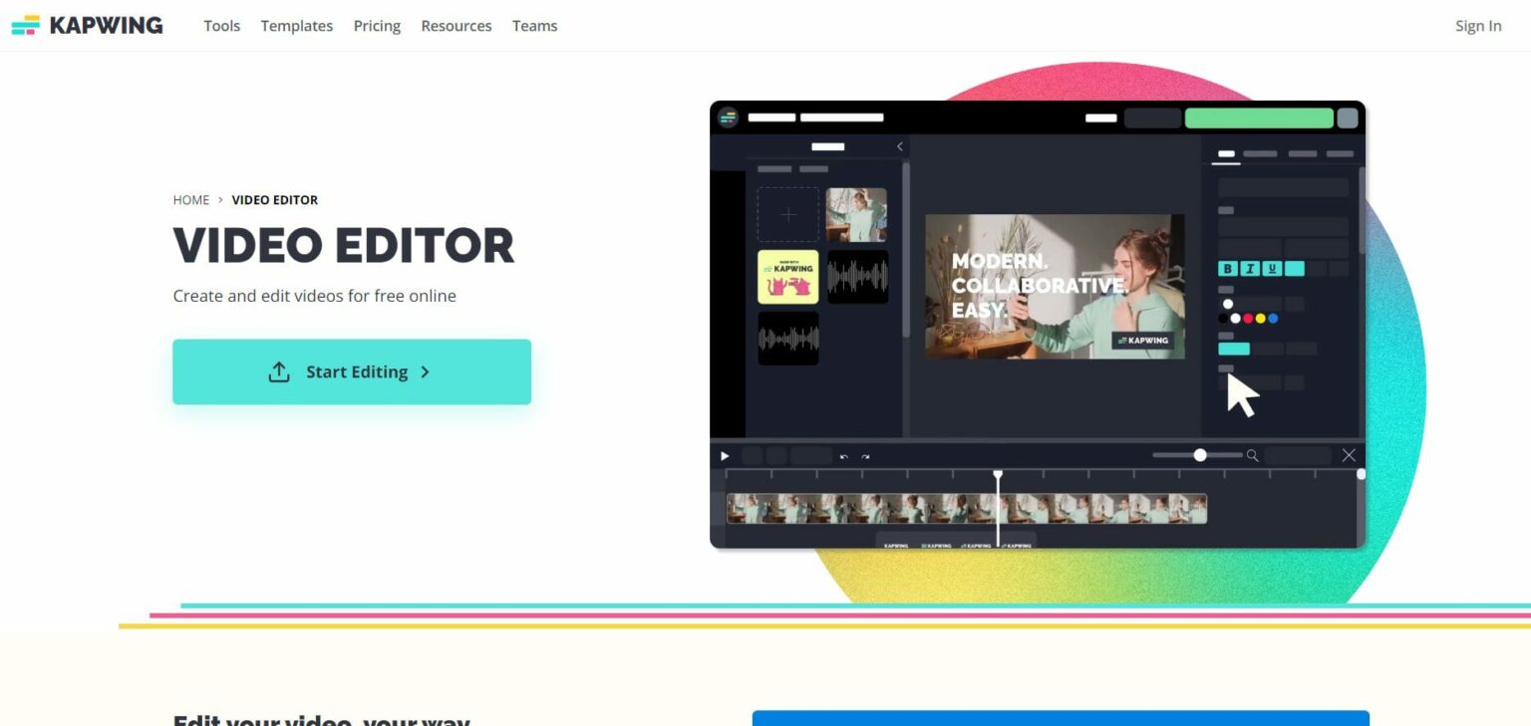Toggle the Italic I formatting button
Screen dimensions: 1531x726
click(1250, 268)
